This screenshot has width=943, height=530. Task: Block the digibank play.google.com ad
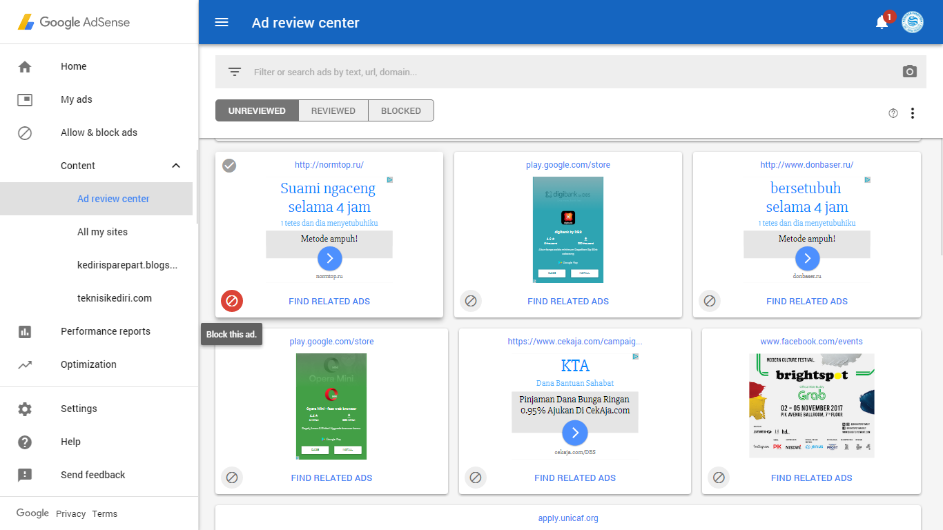pos(471,301)
